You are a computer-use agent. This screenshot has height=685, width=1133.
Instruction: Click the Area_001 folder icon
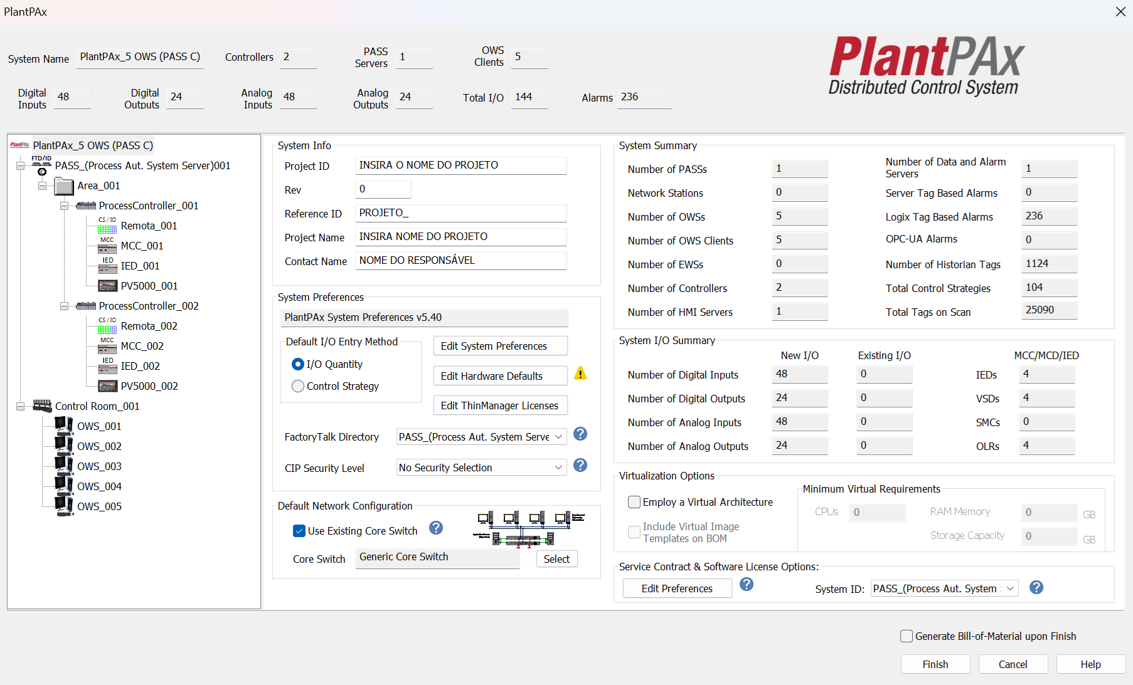[64, 186]
